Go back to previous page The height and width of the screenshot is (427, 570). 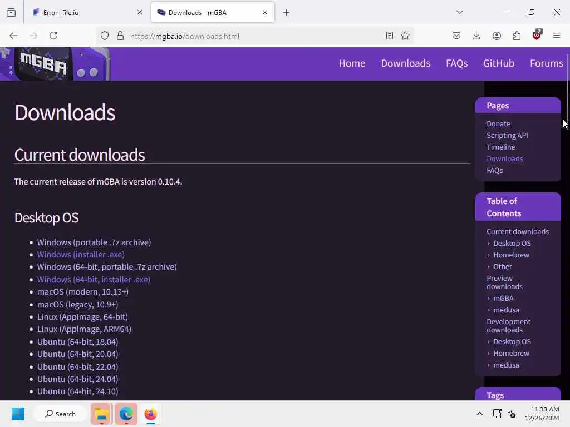tap(13, 36)
